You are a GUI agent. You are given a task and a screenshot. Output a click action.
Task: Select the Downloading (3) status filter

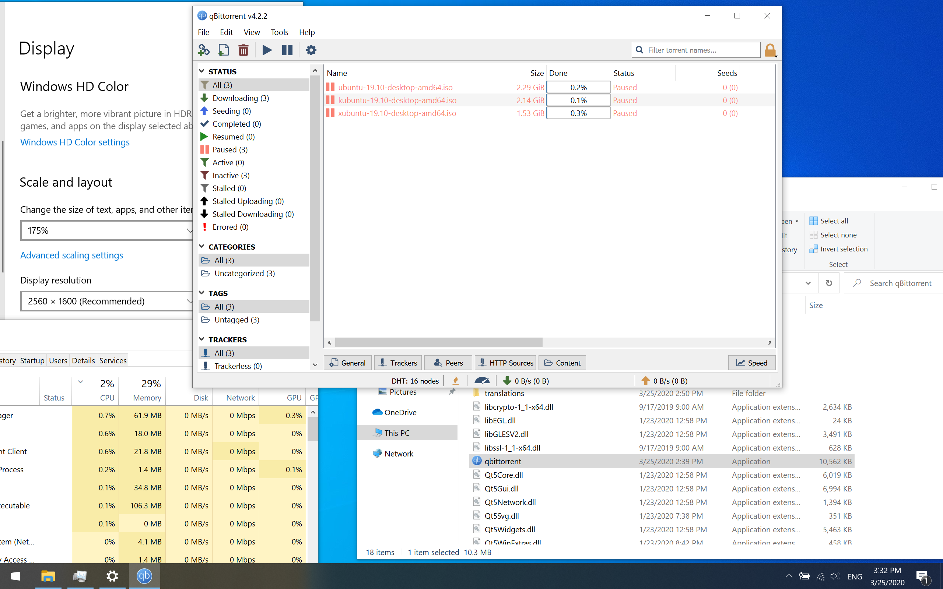point(254,98)
